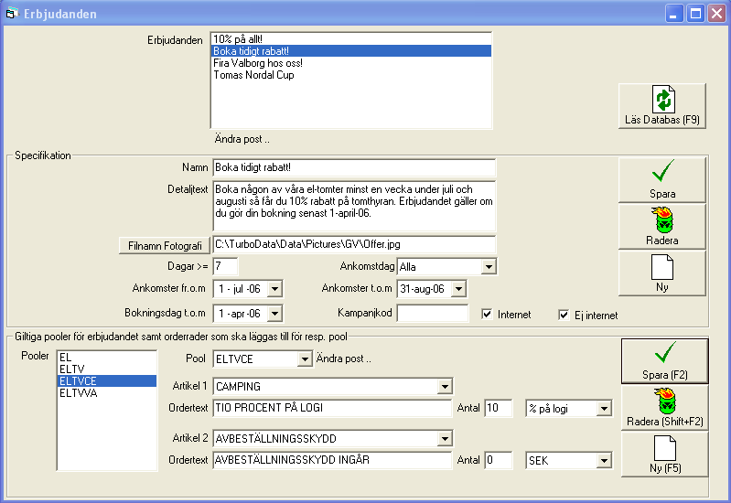Expand the Artikel 2 dropdown showing AVBESTÄLLNINGSSKYDD
This screenshot has height=503, width=731.
click(446, 439)
